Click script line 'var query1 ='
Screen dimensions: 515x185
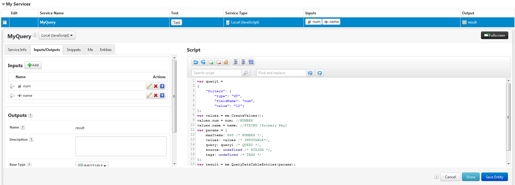(x=210, y=82)
